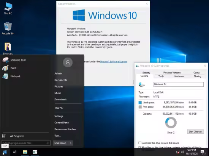Open Devices and Printers from Start menu

point(65,129)
